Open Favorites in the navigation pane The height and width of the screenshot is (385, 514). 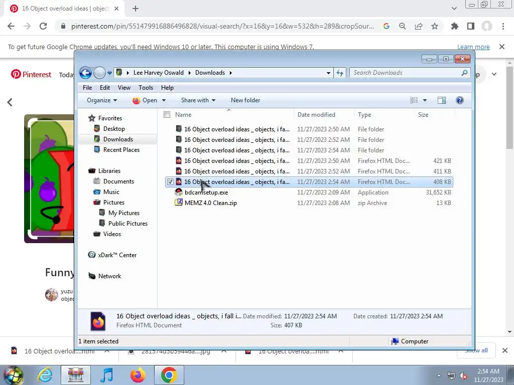point(110,118)
